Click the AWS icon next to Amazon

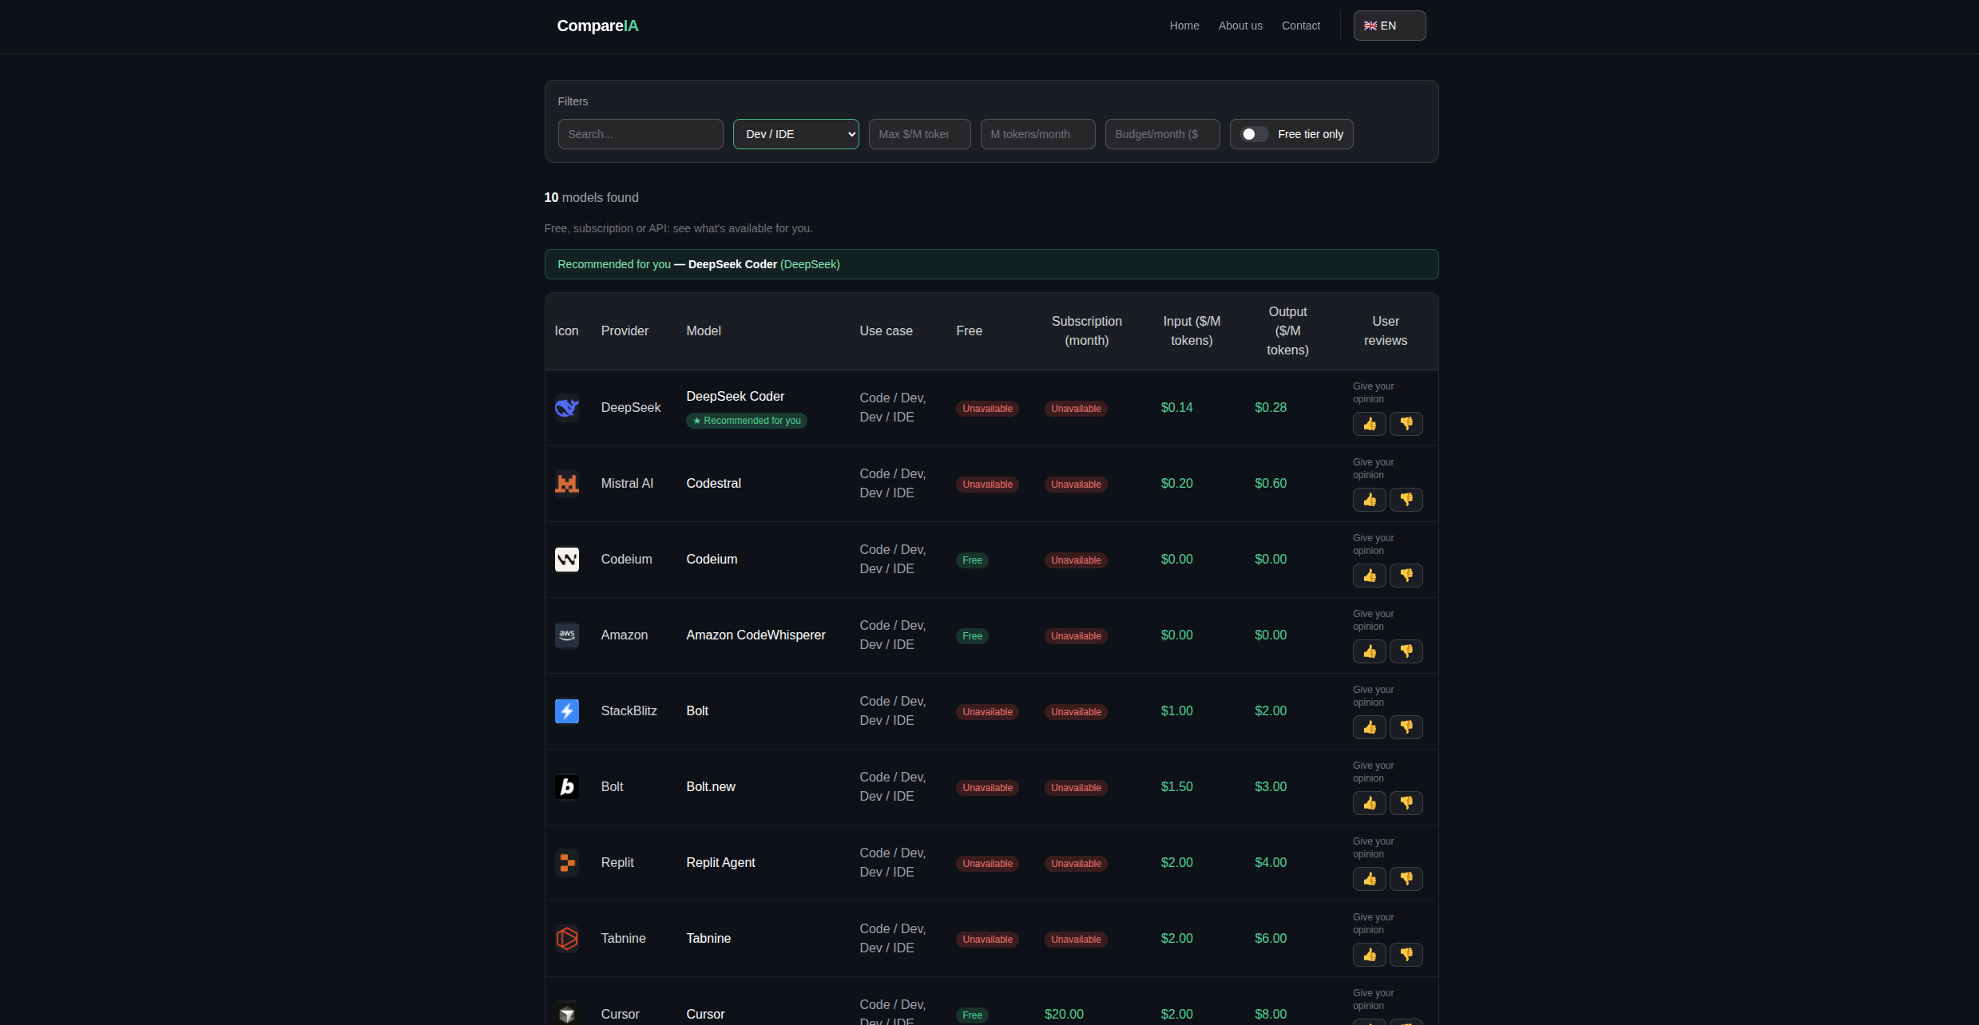[567, 635]
